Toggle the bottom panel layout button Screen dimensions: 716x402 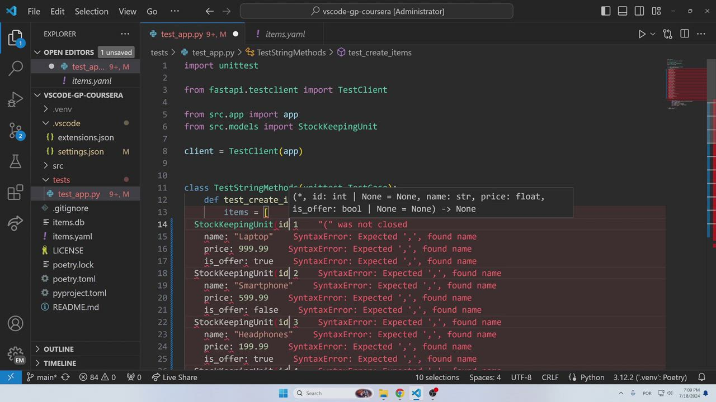pos(623,11)
